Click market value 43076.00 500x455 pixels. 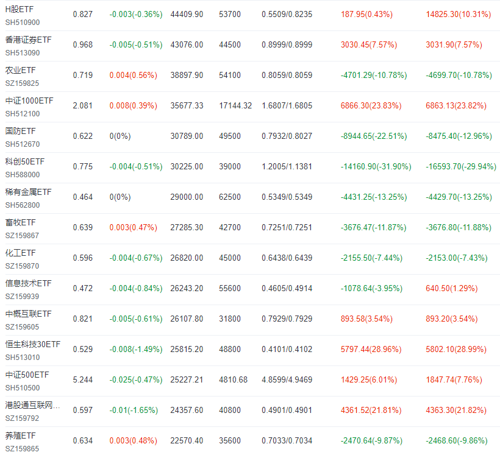[187, 44]
